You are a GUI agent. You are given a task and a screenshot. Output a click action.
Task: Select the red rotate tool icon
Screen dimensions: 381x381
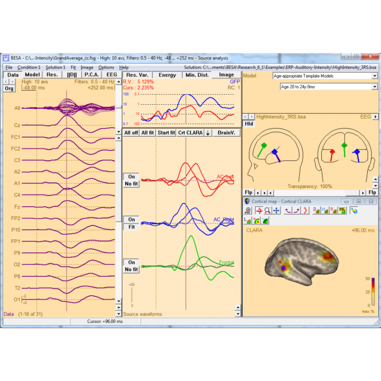point(259,211)
